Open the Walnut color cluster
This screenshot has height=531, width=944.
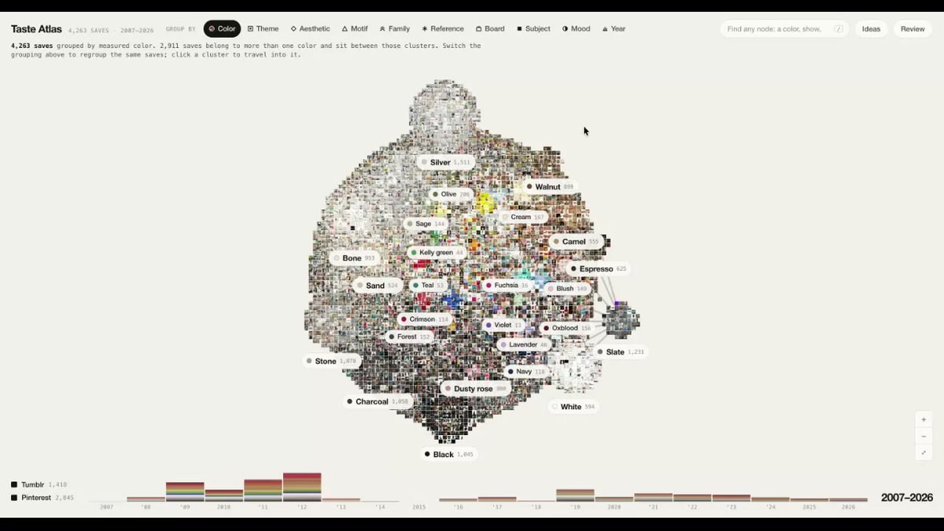[549, 187]
